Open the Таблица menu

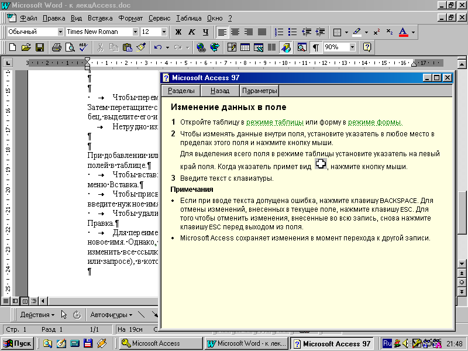[188, 18]
